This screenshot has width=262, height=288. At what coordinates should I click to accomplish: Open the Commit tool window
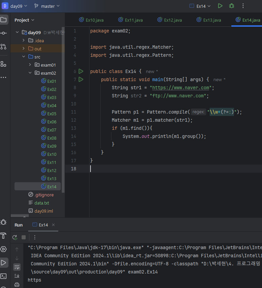(3, 33)
